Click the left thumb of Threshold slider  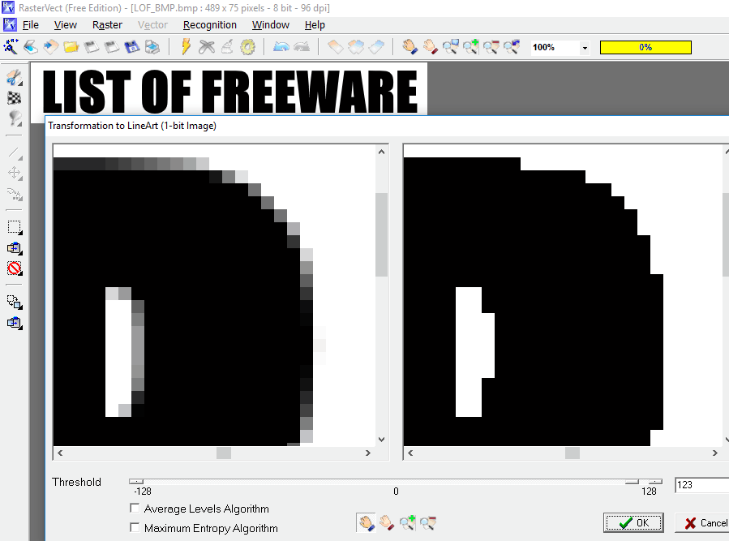click(x=136, y=481)
